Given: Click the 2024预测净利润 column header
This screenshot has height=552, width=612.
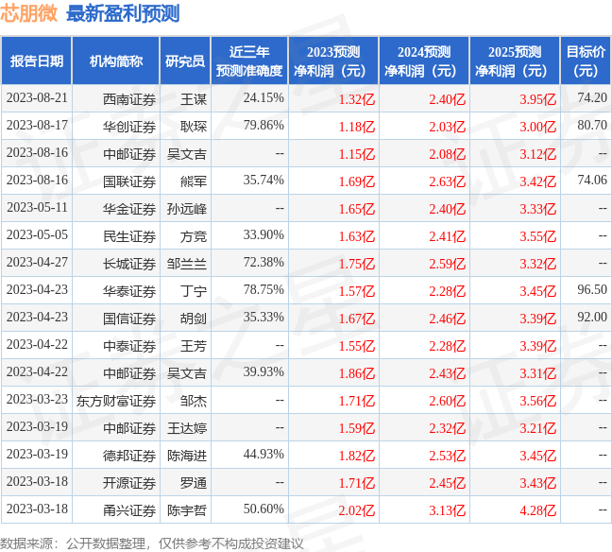Looking at the screenshot, I should (424, 60).
